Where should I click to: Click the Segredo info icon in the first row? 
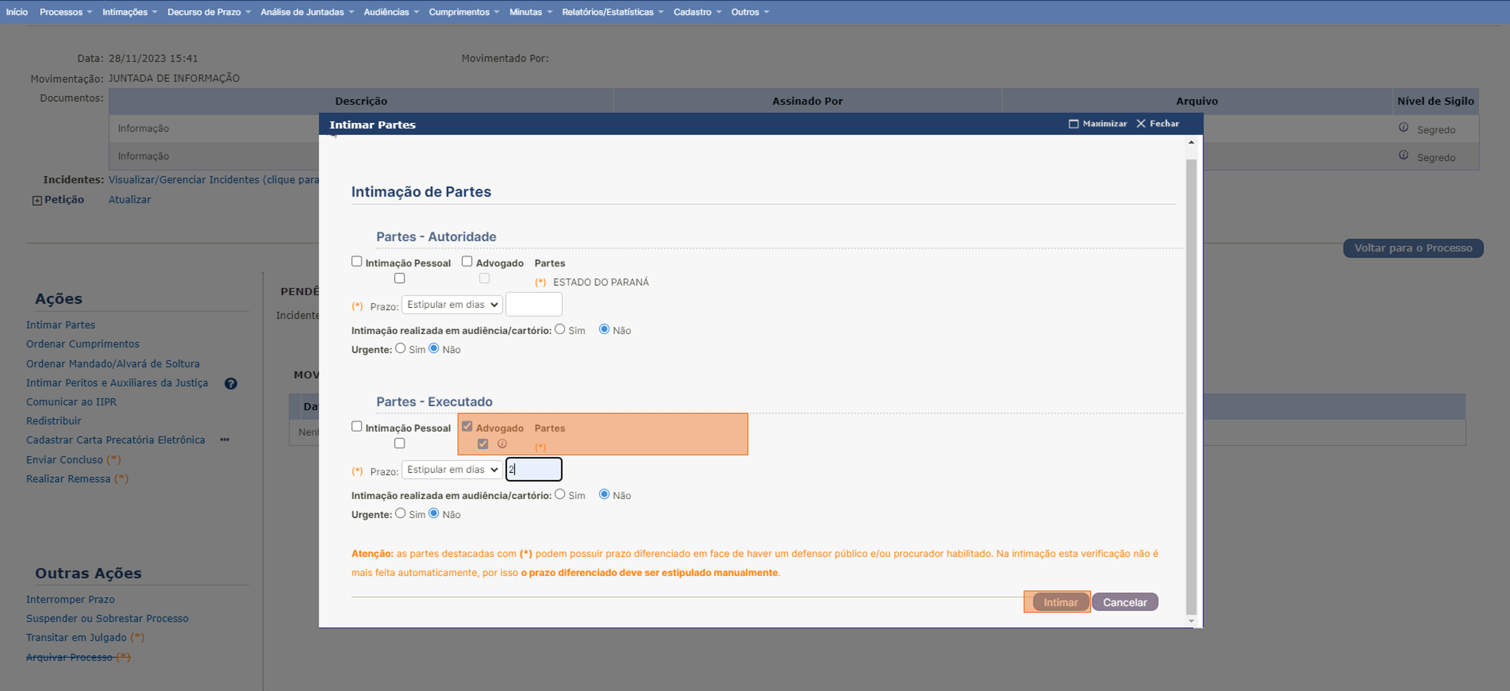coord(1403,127)
